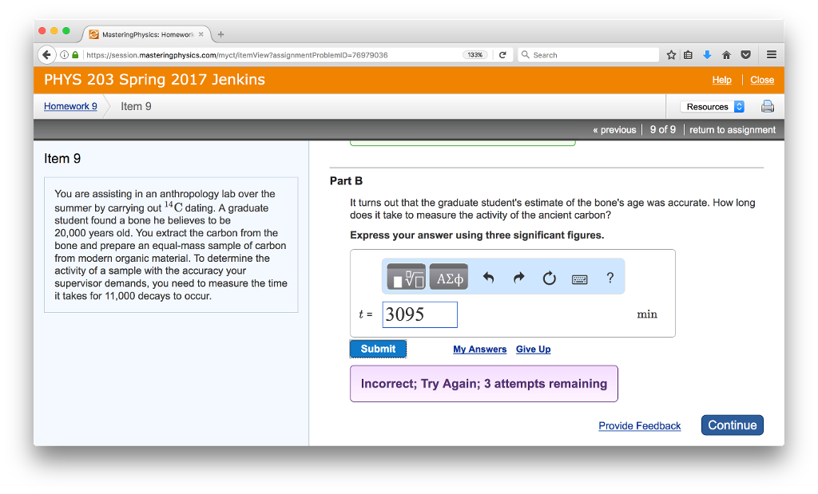This screenshot has height=494, width=818.
Task: Show bookmarks list icon
Action: (x=689, y=55)
